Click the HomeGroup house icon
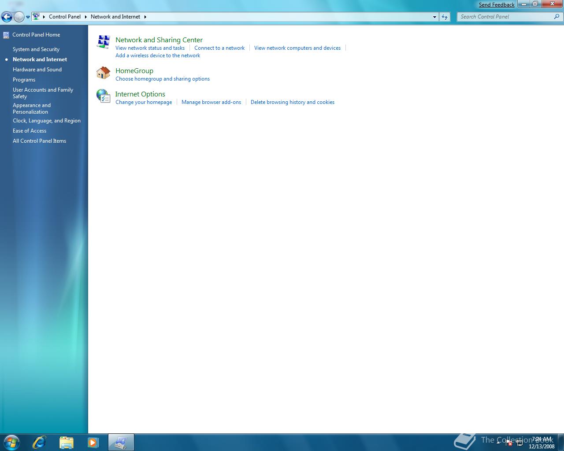This screenshot has width=564, height=451. click(x=103, y=73)
